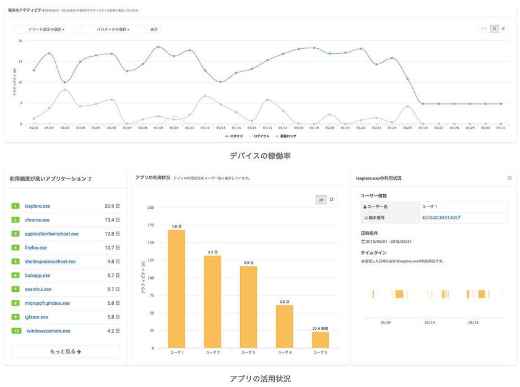This screenshot has width=520, height=387.
Task: Click the ユーザ 2 bar
Action: [212, 302]
